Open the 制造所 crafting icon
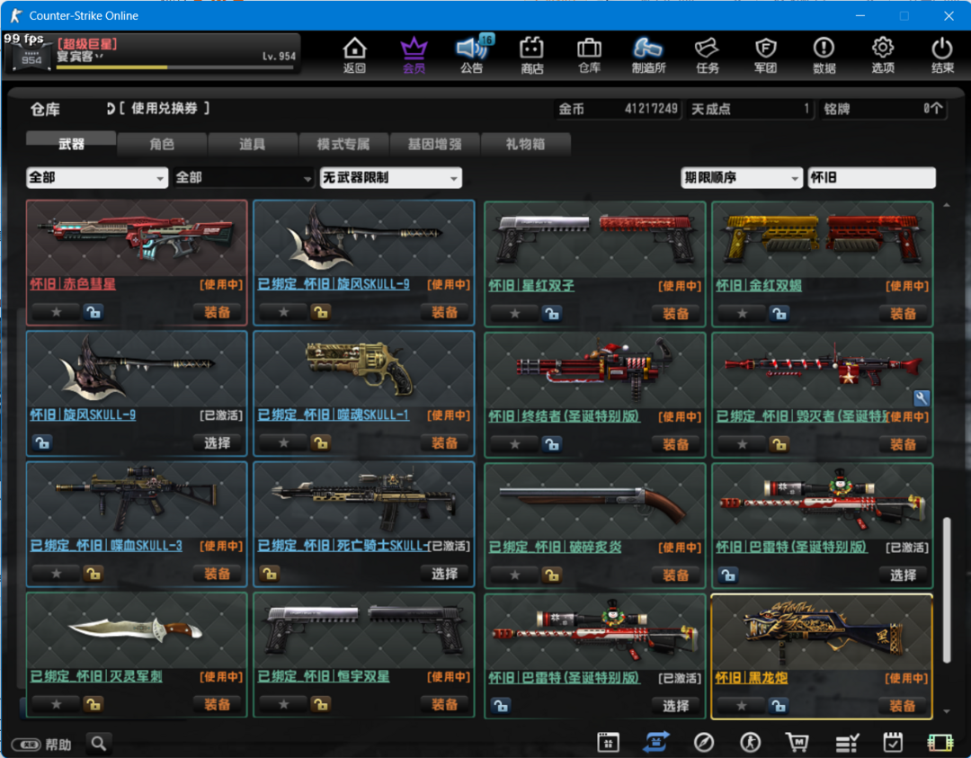Image resolution: width=971 pixels, height=758 pixels. point(648,55)
